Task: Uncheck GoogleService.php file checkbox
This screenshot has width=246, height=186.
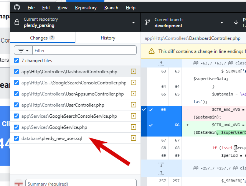Action: [x=17, y=127]
